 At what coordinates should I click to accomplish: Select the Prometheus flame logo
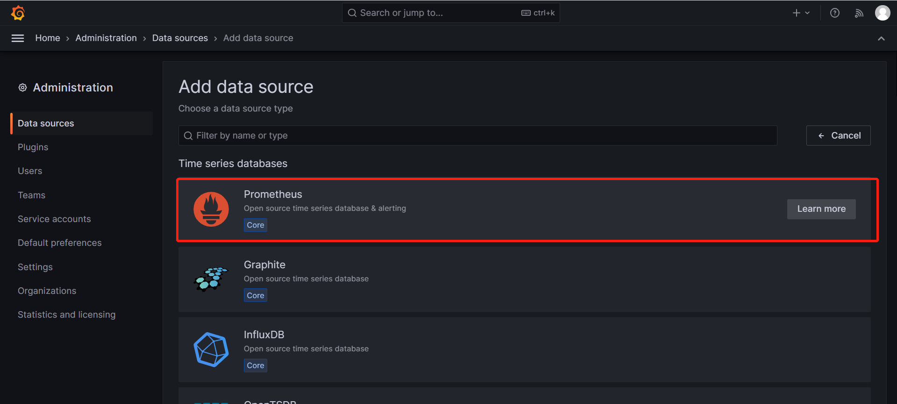coord(211,209)
